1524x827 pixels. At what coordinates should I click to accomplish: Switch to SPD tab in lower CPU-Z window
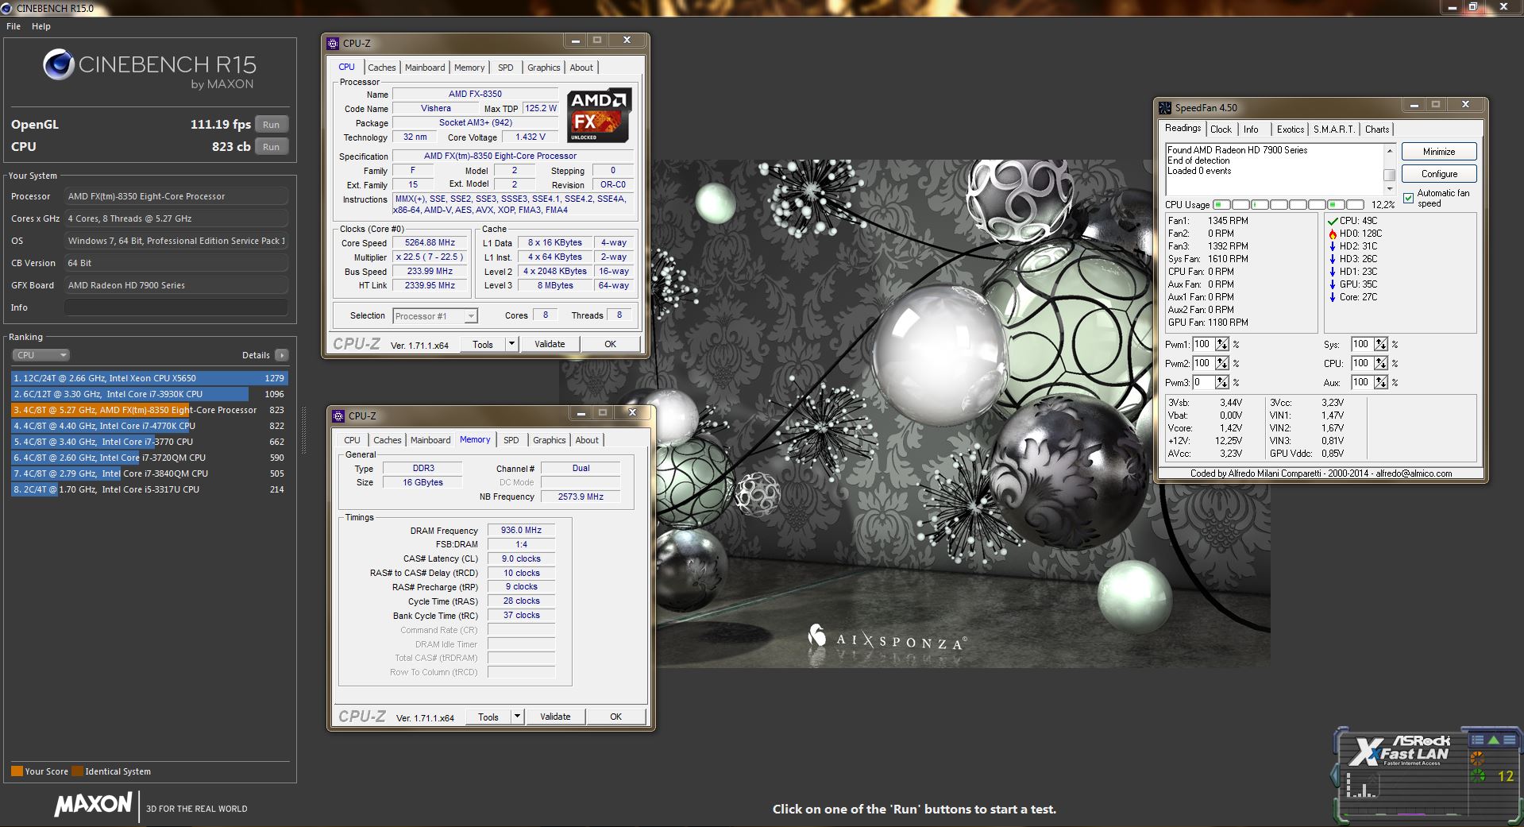pyautogui.click(x=511, y=440)
